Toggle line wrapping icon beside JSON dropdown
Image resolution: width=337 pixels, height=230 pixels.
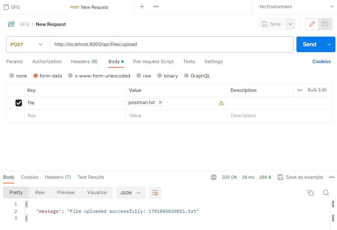pyautogui.click(x=155, y=193)
